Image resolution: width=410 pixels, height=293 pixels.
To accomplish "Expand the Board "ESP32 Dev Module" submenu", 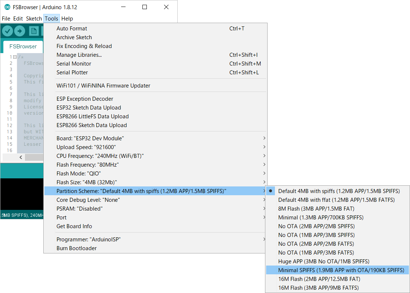I will tap(156, 138).
